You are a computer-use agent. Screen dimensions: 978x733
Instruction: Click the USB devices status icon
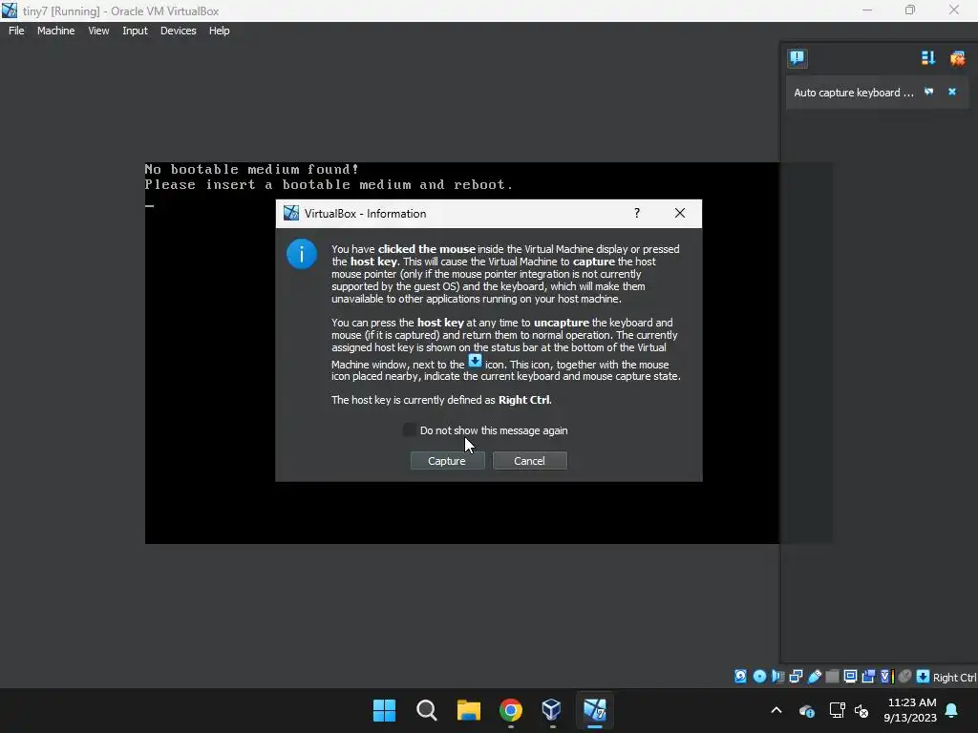coord(814,677)
